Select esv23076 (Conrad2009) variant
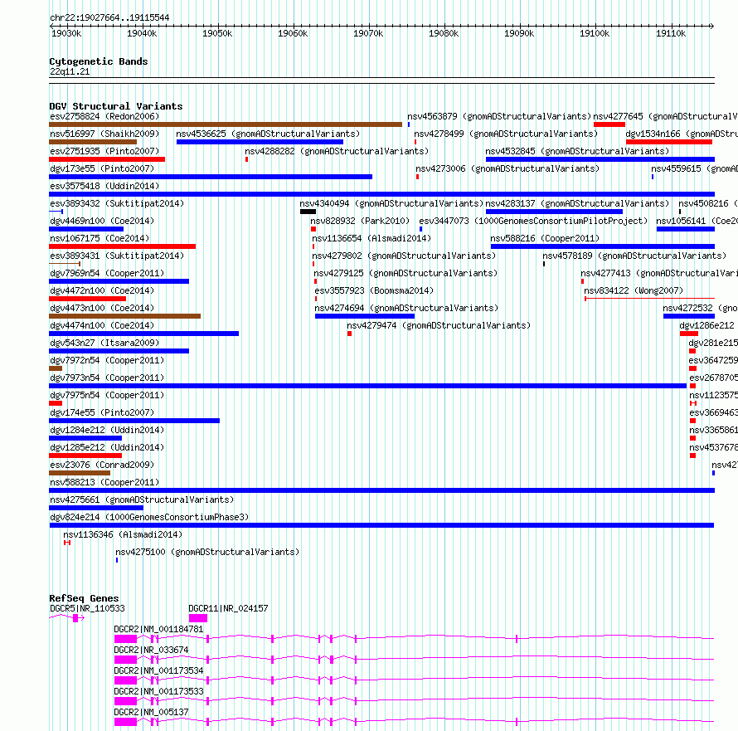 tap(102, 465)
